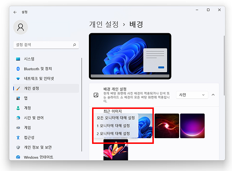Collapse the 배경 개인 설정 section chevron
The width and height of the screenshot is (232, 171).
[x=213, y=95]
